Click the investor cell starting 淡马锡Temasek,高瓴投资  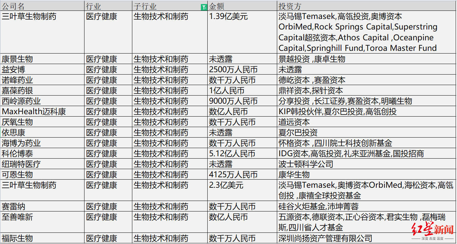point(366,32)
